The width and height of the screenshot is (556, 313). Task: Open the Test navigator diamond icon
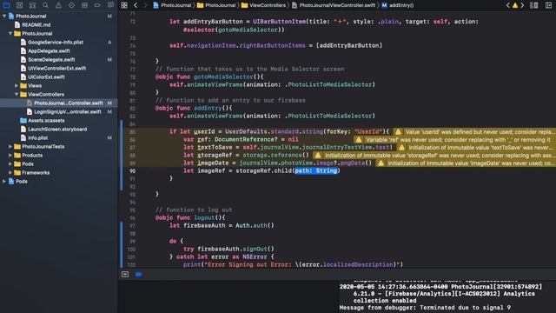click(x=71, y=5)
